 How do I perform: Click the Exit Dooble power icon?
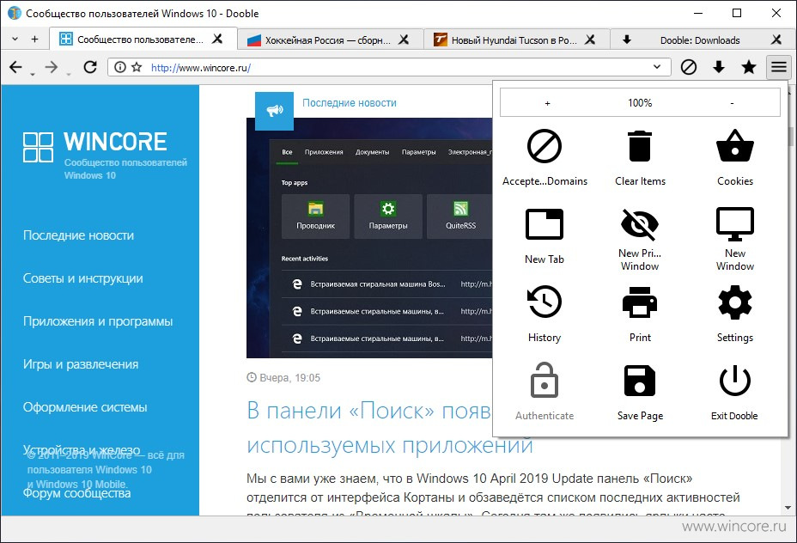pos(735,381)
